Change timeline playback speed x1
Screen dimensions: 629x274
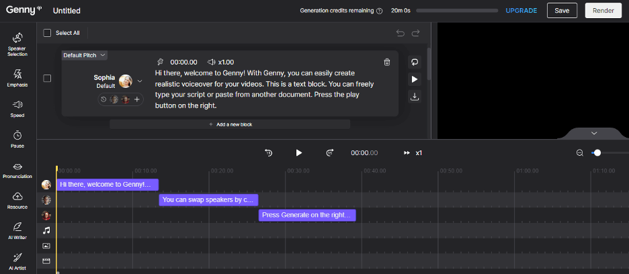pos(413,153)
